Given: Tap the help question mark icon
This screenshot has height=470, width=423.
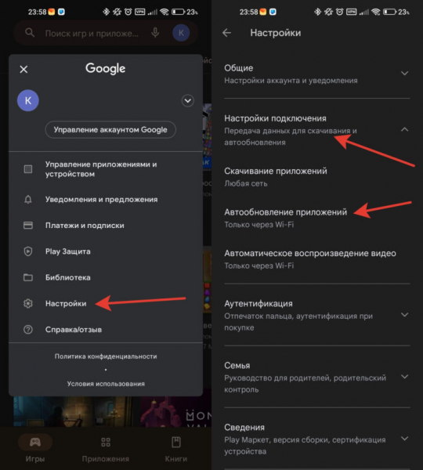Looking at the screenshot, I should point(28,330).
